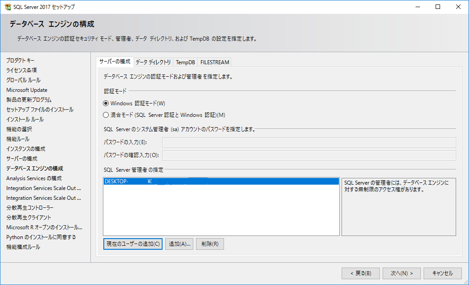Cancel setup with キャンセル button

click(x=443, y=273)
